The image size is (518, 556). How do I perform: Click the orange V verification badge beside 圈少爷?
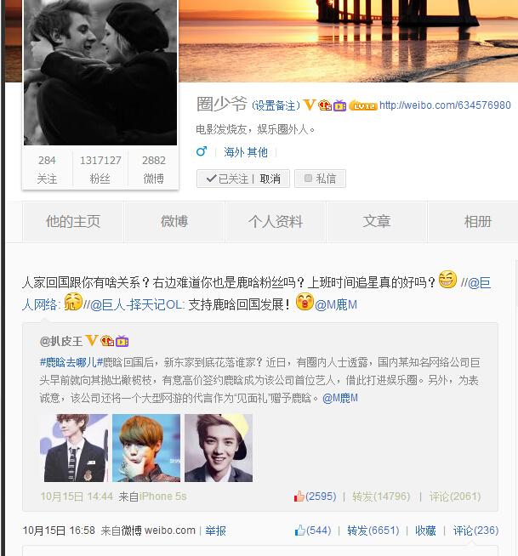310,105
